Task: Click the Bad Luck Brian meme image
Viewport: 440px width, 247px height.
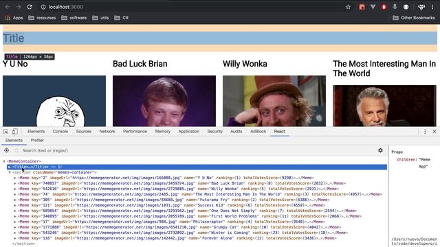Action: [164, 101]
